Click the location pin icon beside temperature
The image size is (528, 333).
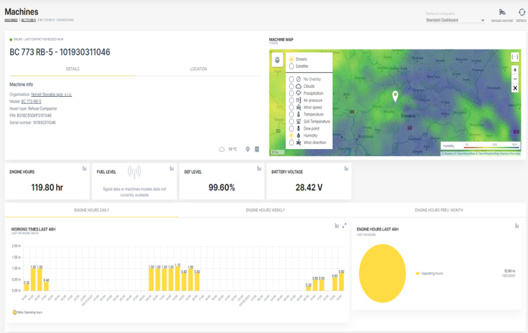tap(248, 149)
